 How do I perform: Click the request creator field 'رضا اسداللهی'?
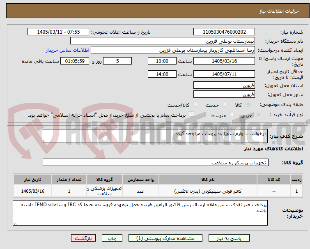pyautogui.click(x=173, y=50)
